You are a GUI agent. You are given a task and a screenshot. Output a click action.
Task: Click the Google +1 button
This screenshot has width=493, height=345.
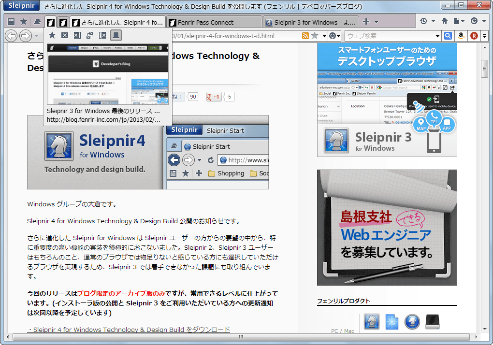tap(214, 97)
